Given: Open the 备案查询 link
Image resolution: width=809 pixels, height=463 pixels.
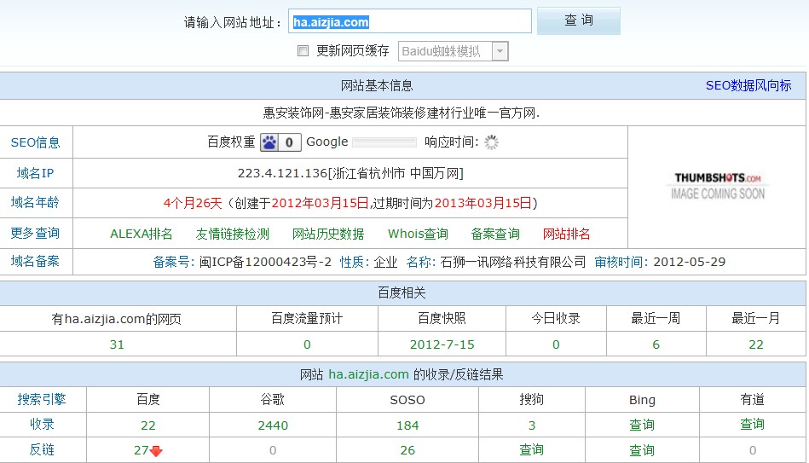Looking at the screenshot, I should [495, 234].
